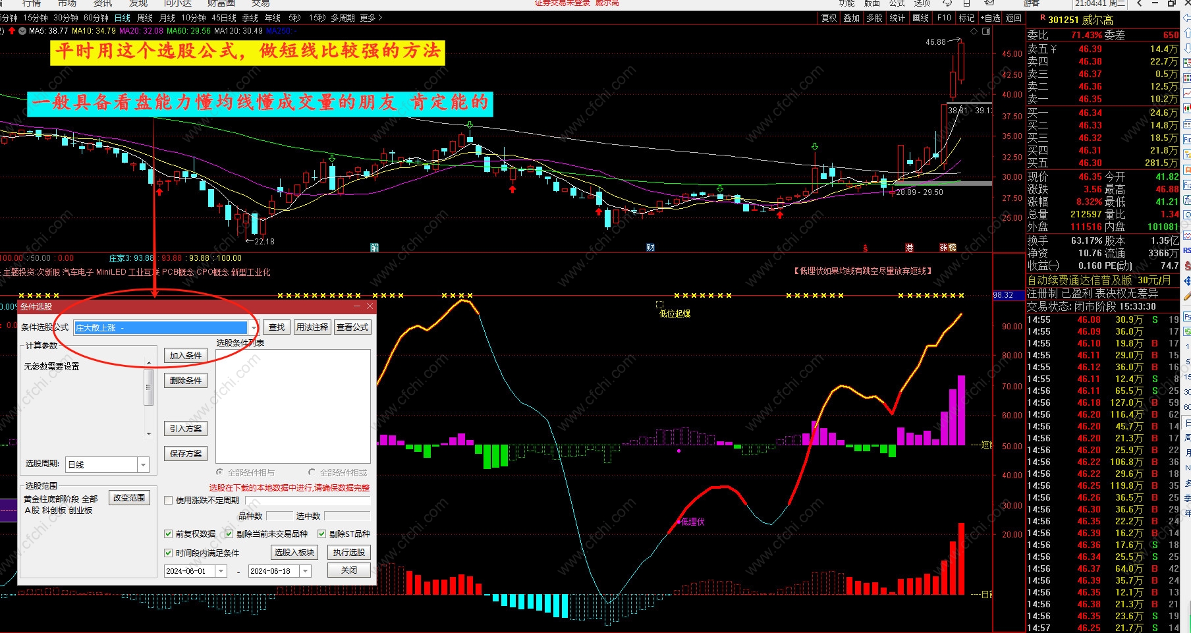This screenshot has width=1191, height=633.
Task: Click the 引入方案 button
Action: (186, 429)
